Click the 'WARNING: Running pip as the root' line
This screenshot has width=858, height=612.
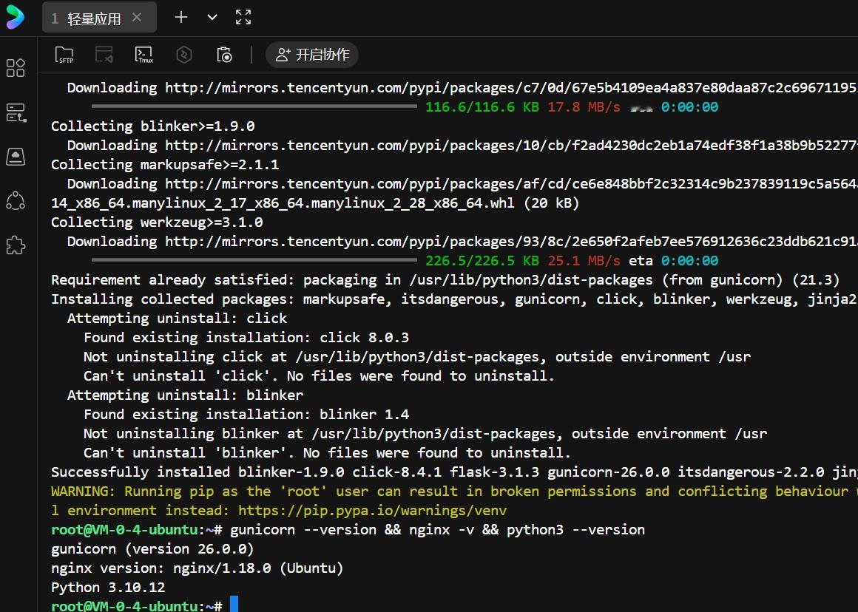[454, 491]
